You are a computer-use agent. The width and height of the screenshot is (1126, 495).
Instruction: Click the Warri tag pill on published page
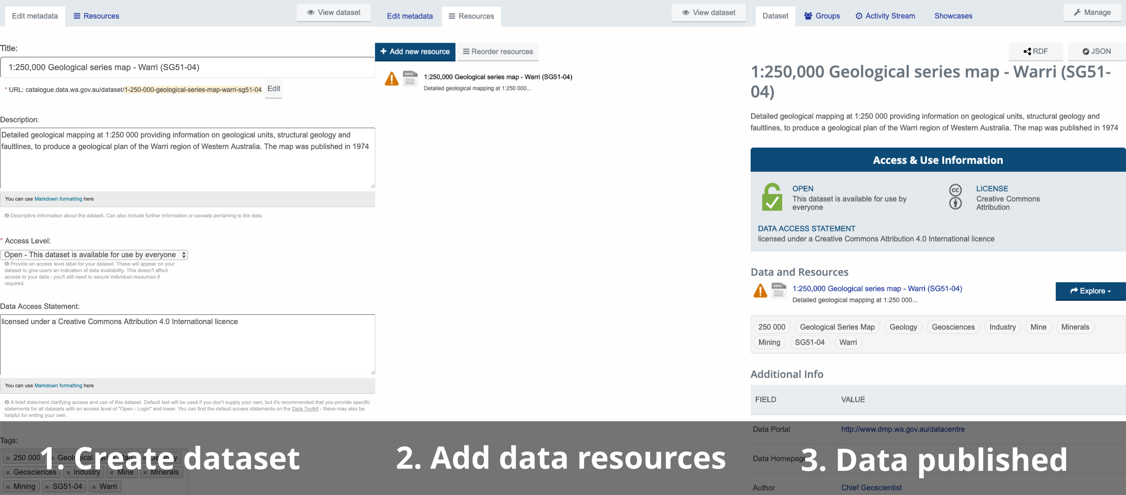(848, 342)
